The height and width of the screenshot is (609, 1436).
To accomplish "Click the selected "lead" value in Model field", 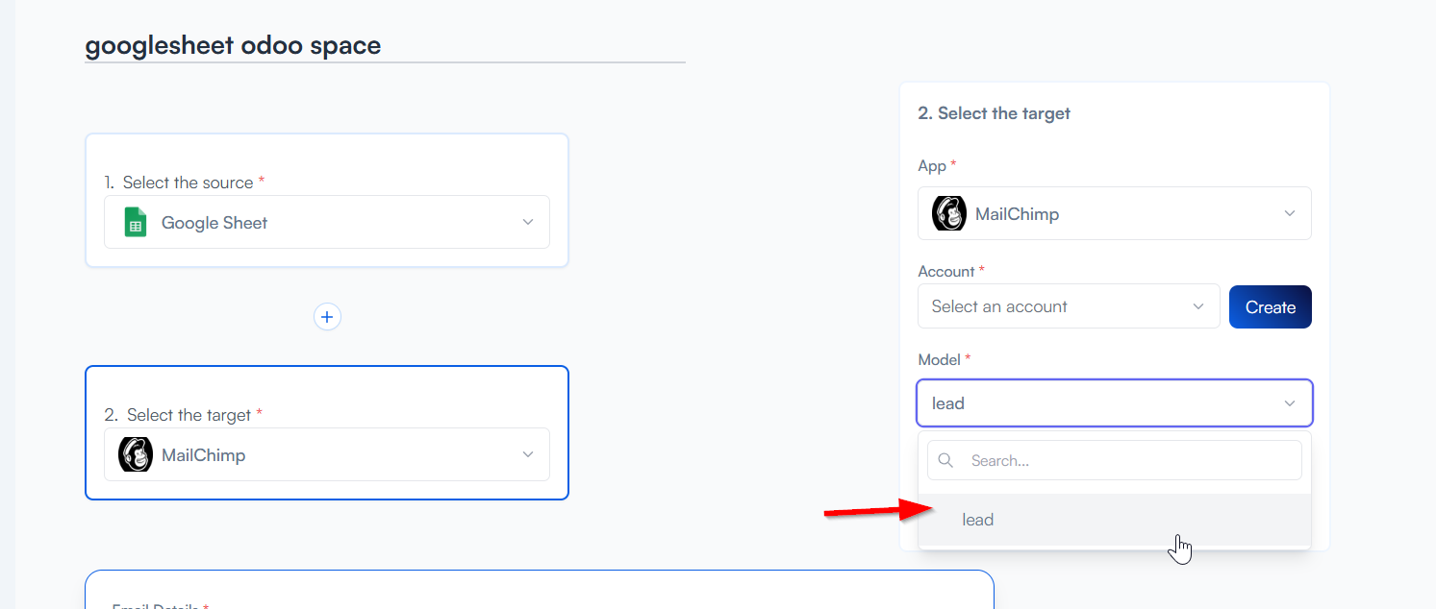I will [948, 403].
